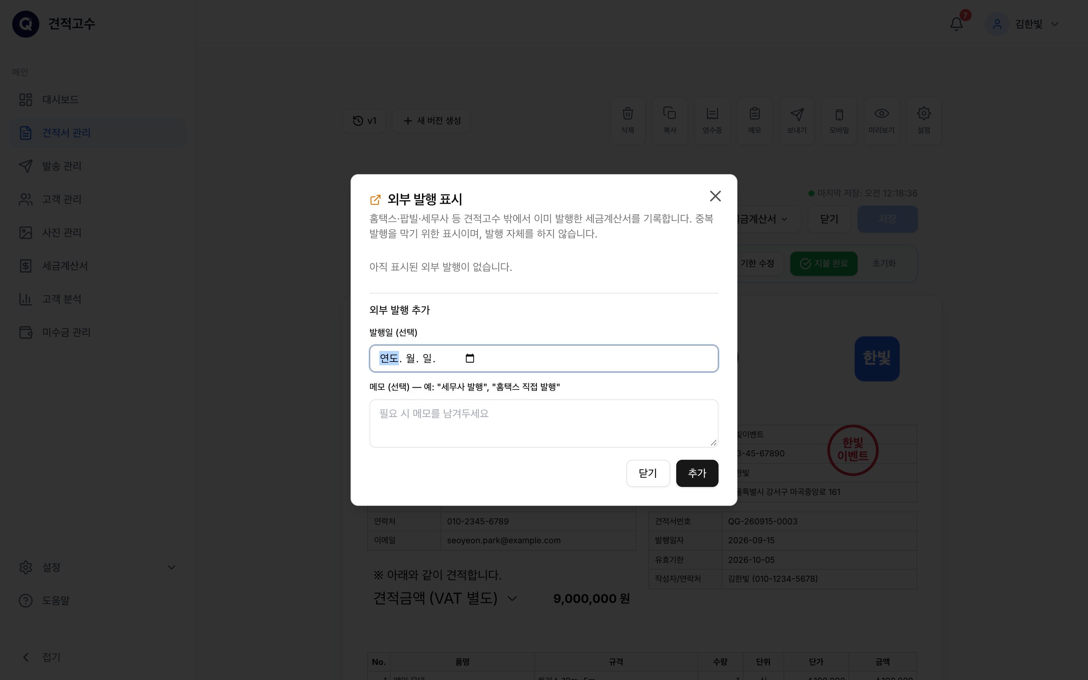This screenshot has width=1088, height=680.
Task: Open 도움말 help icon
Action: [26, 600]
